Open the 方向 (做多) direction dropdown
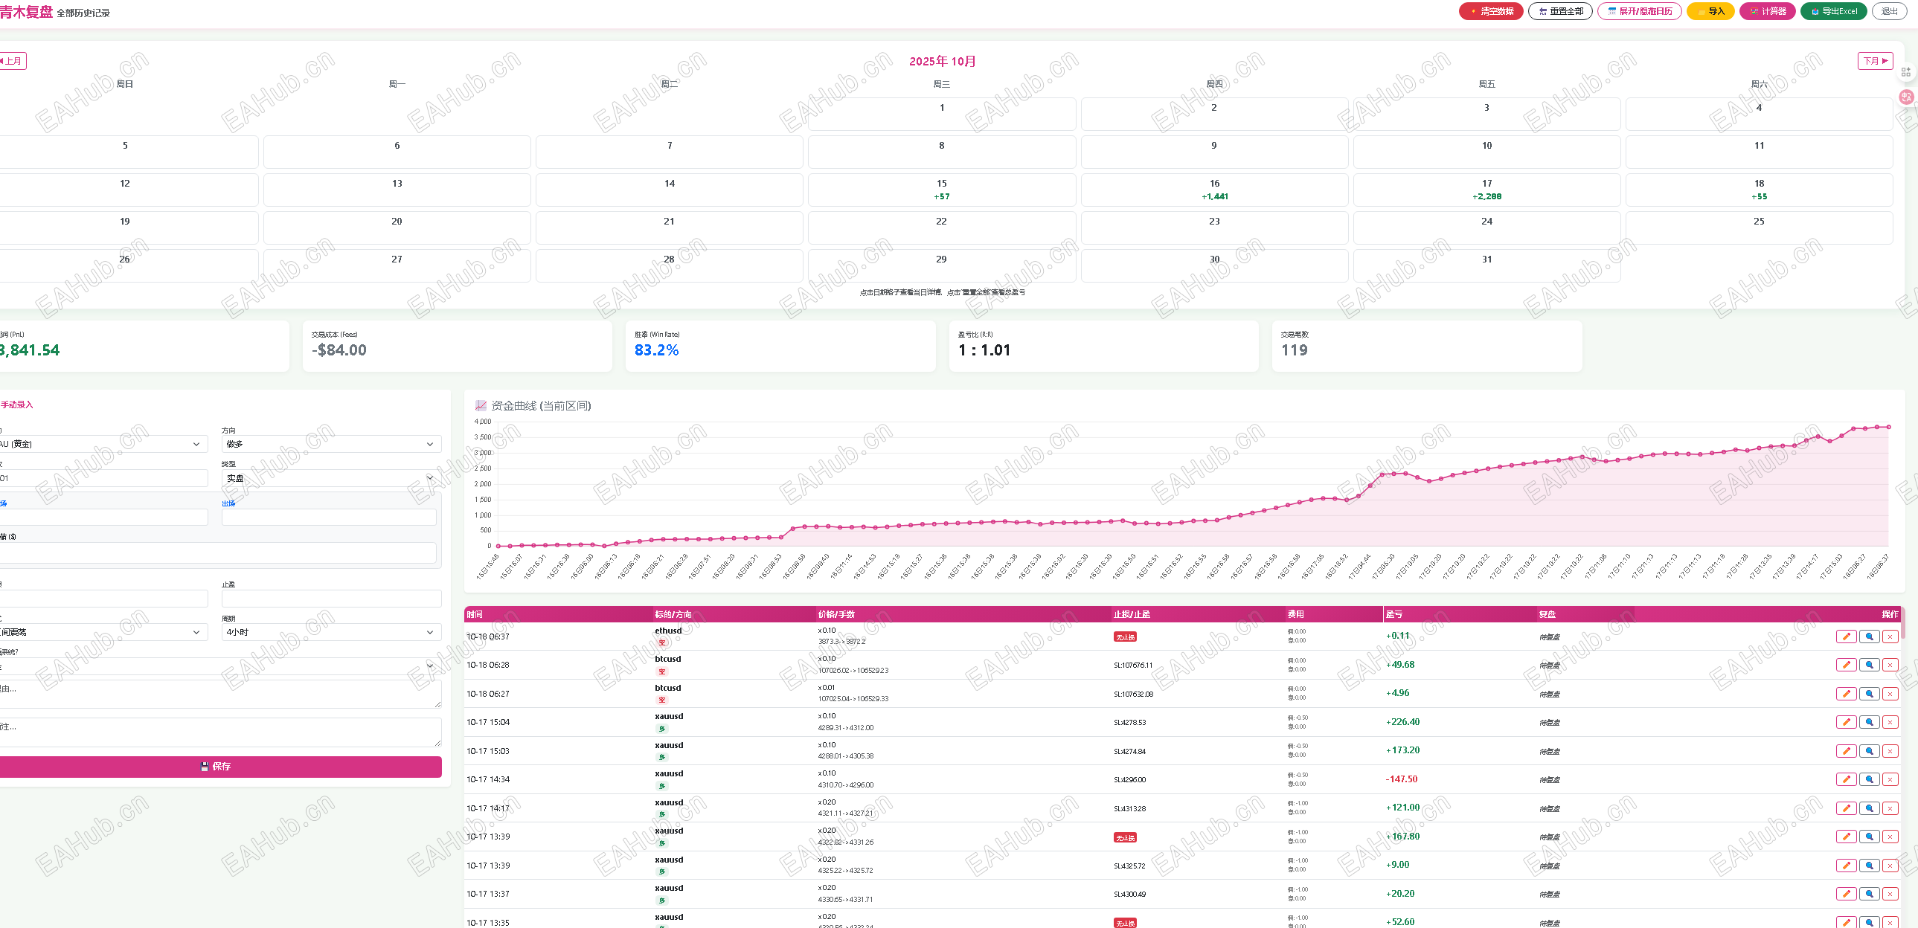 330,444
